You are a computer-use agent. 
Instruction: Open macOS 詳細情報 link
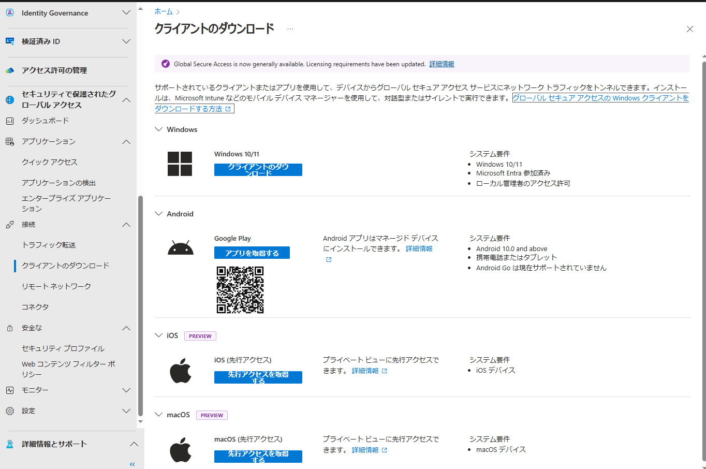(365, 450)
